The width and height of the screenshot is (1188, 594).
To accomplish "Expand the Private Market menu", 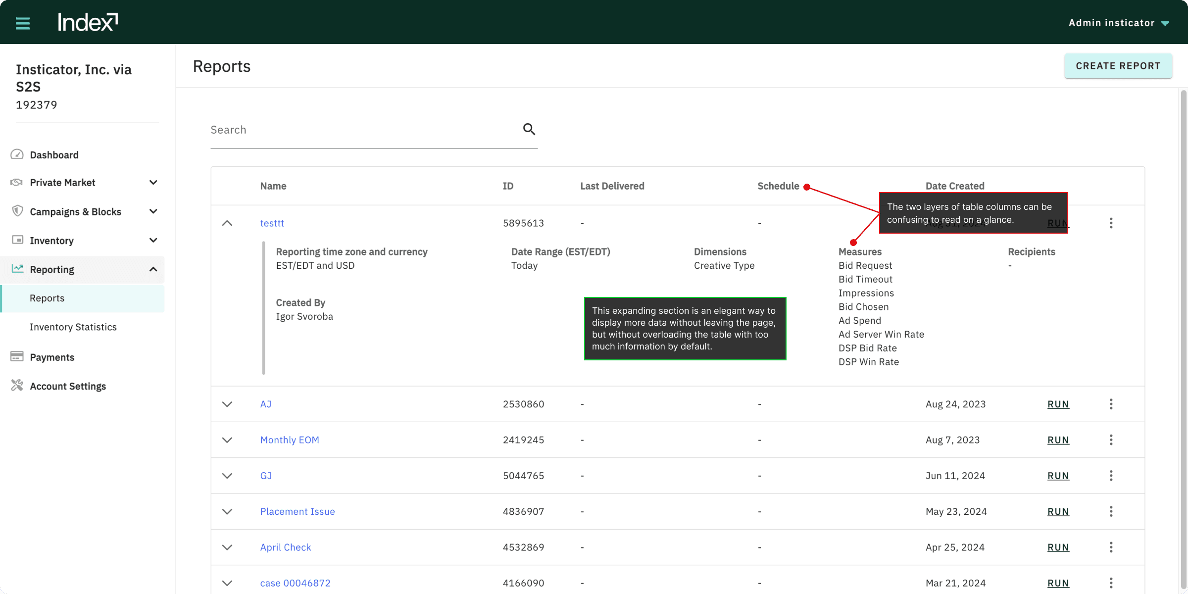I will 153,183.
